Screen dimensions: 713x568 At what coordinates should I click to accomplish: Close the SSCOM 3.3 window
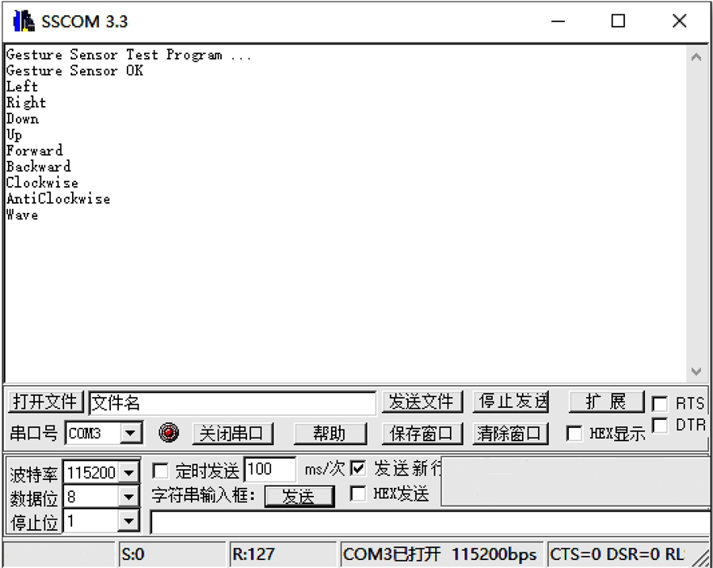(680, 21)
